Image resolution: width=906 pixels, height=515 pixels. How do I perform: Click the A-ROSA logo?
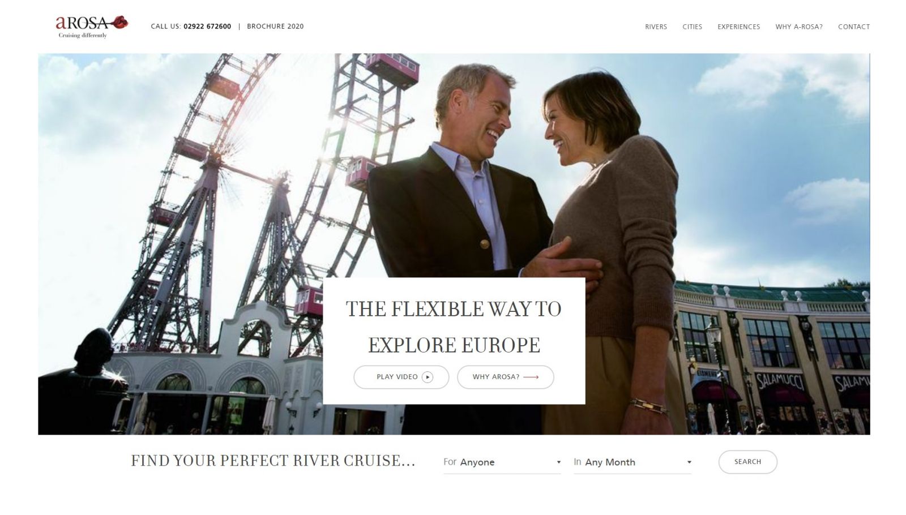pyautogui.click(x=92, y=27)
